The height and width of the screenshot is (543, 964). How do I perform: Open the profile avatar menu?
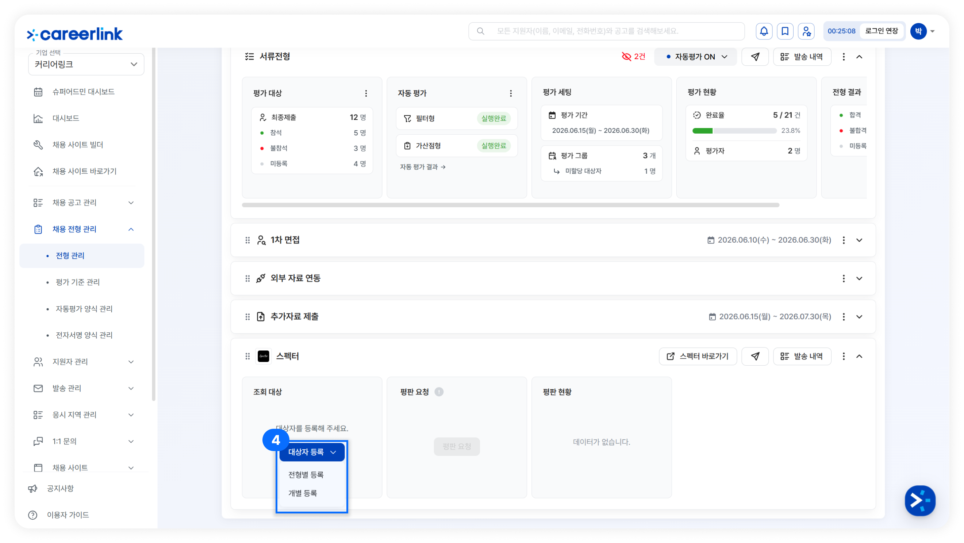[x=922, y=31]
